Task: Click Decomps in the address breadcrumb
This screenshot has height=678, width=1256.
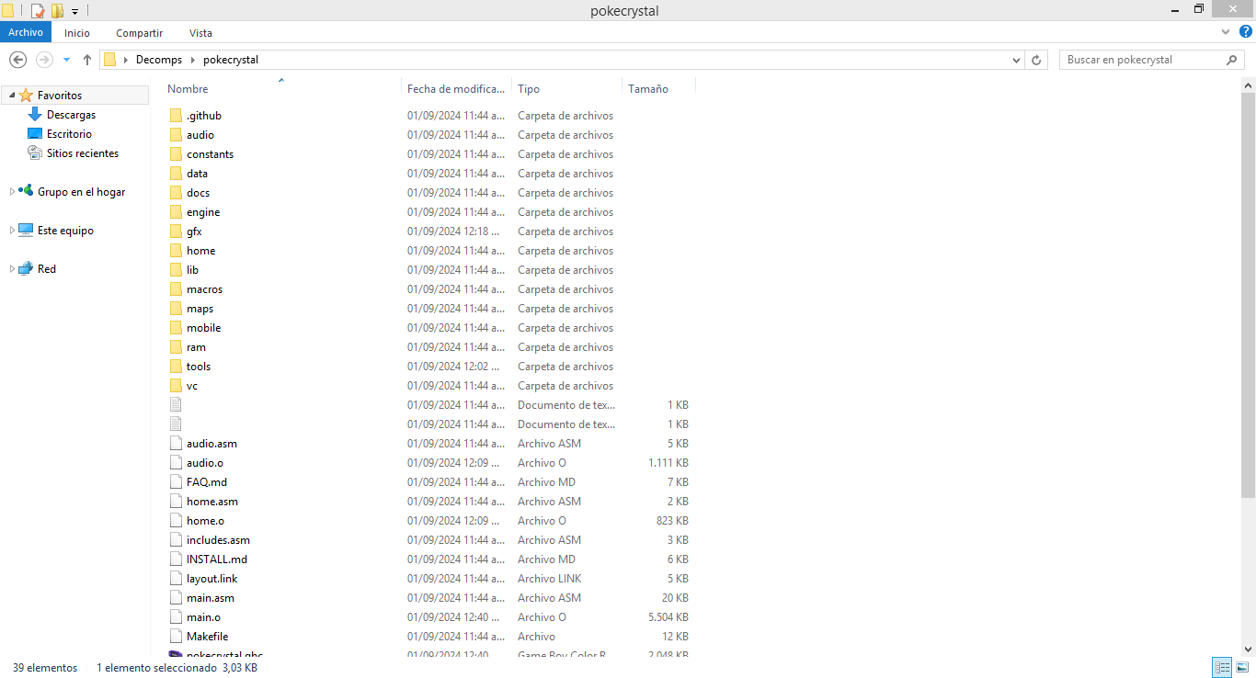Action: [159, 60]
